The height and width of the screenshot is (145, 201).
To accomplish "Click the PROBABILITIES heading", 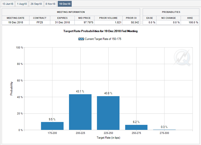I will tap(171, 12).
